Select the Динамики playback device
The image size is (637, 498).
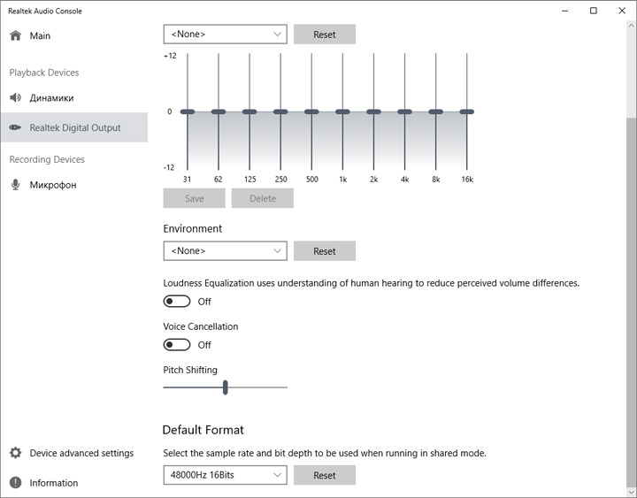tap(74, 97)
